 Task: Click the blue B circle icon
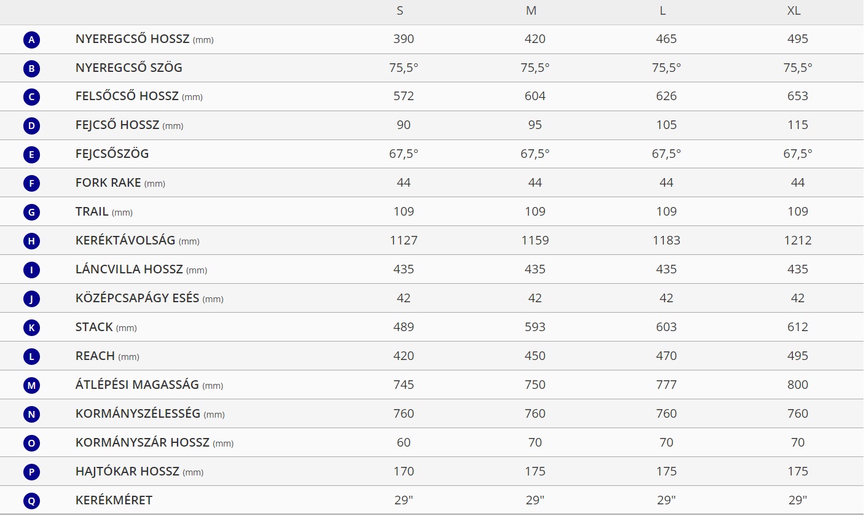(x=31, y=69)
